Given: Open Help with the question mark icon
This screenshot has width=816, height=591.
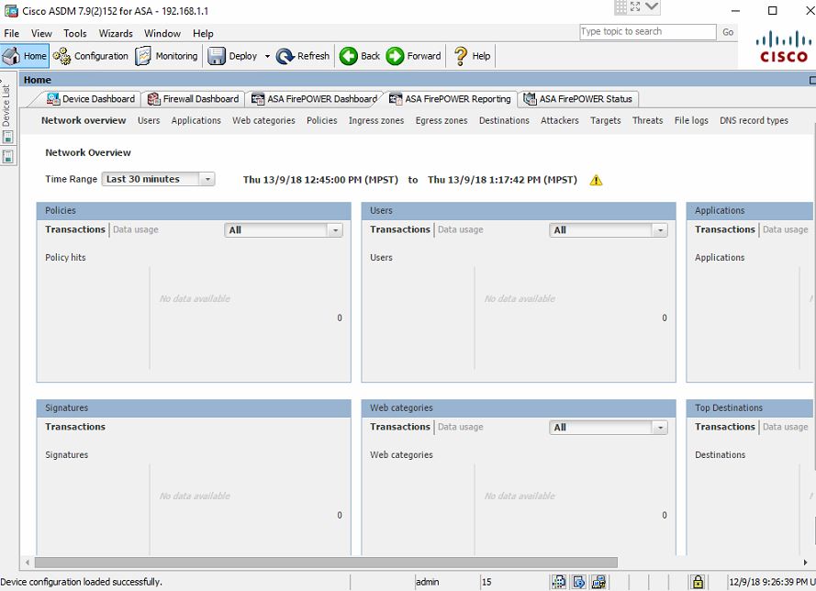Looking at the screenshot, I should tap(460, 56).
